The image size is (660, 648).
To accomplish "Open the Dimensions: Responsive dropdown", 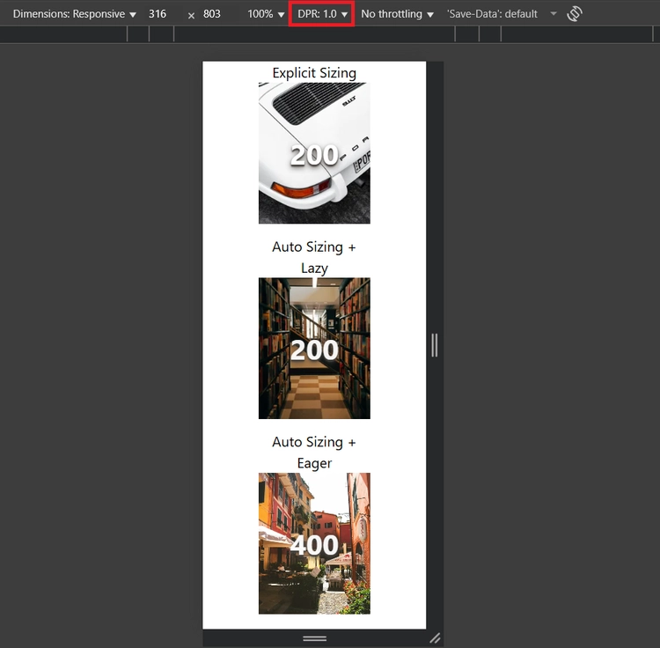I will (x=75, y=14).
